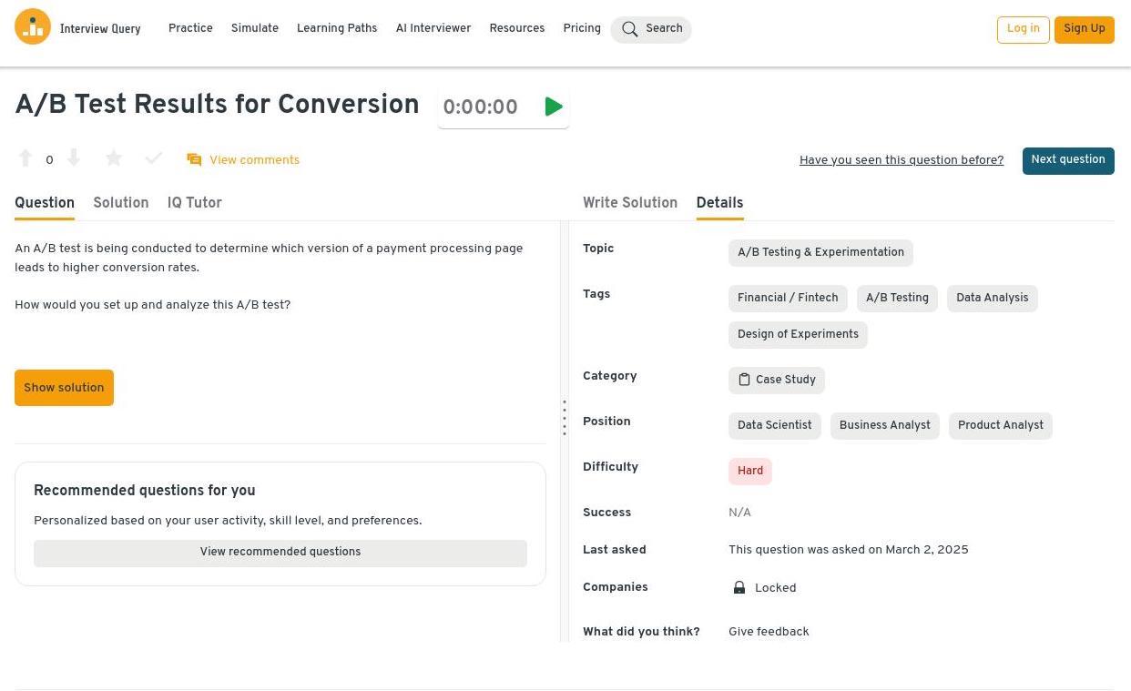Open the Practice menu
Viewport: 1131px width, 691px height.
190,28
